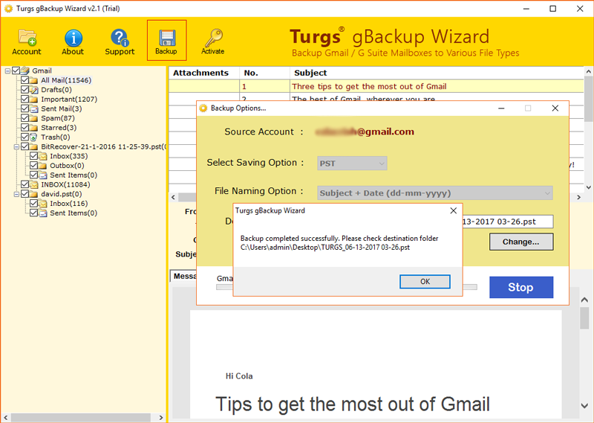Click the Starred folder icon
The width and height of the screenshot is (594, 423).
(x=33, y=127)
